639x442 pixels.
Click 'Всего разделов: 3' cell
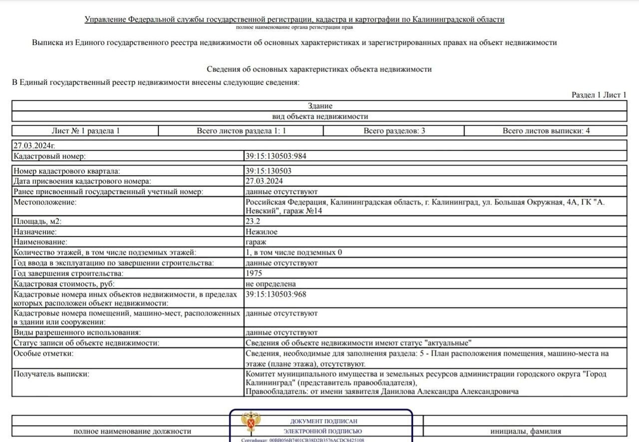click(394, 131)
